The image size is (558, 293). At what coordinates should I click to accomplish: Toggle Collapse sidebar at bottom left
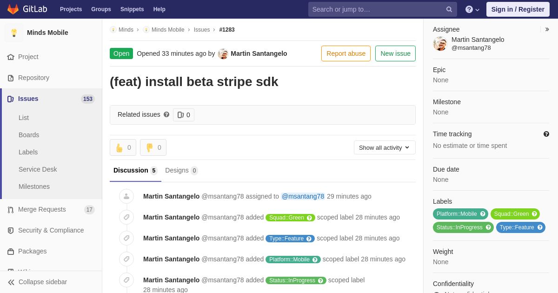37,282
